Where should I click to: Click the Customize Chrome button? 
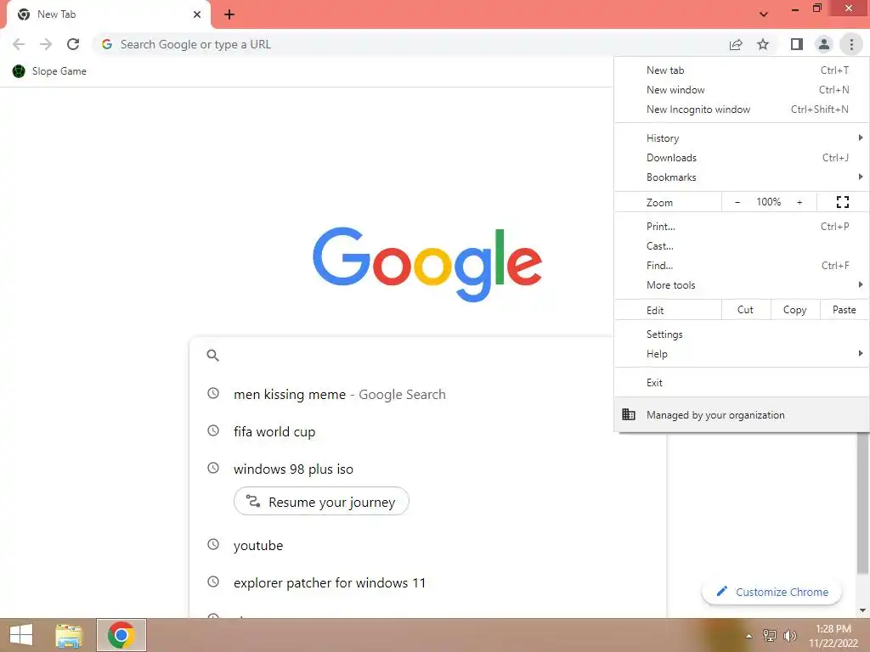pyautogui.click(x=771, y=592)
